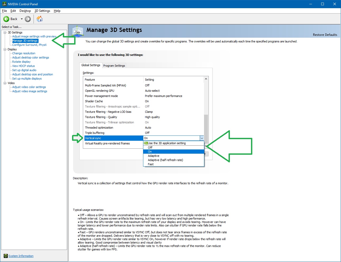The height and width of the screenshot is (262, 341).
Task: Select 'Use the 3D application setting' option
Action: [x=167, y=143]
